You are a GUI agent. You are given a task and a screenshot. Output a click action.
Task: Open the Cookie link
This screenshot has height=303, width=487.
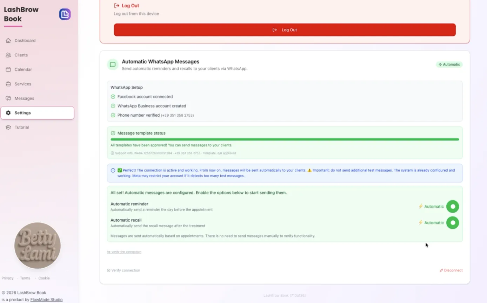[44, 278]
